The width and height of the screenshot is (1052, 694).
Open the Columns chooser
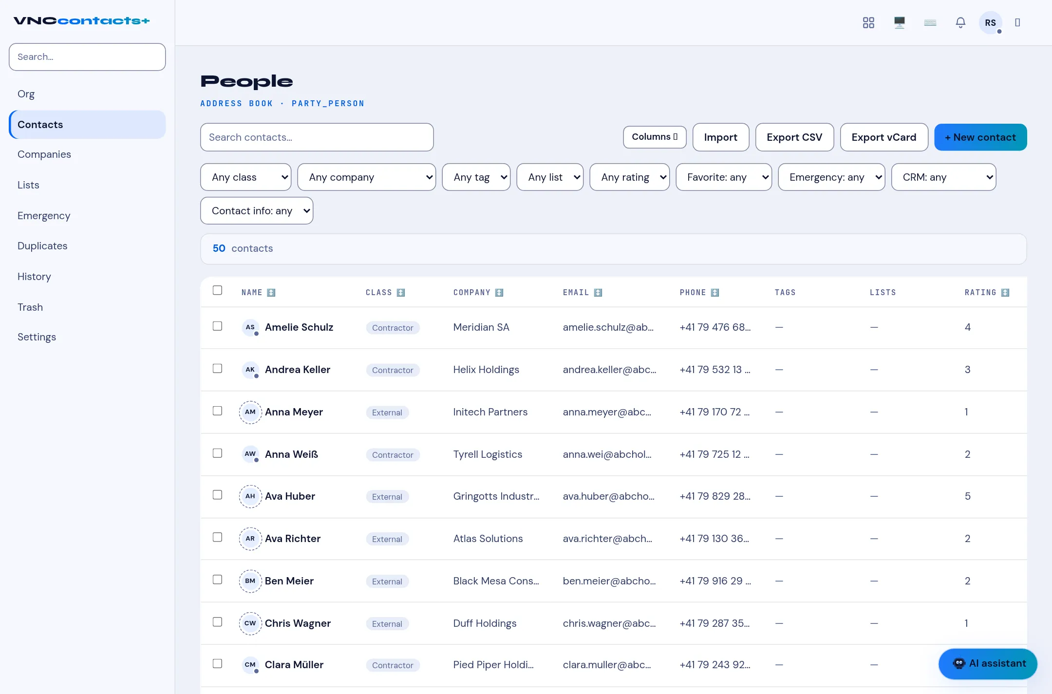[655, 137]
